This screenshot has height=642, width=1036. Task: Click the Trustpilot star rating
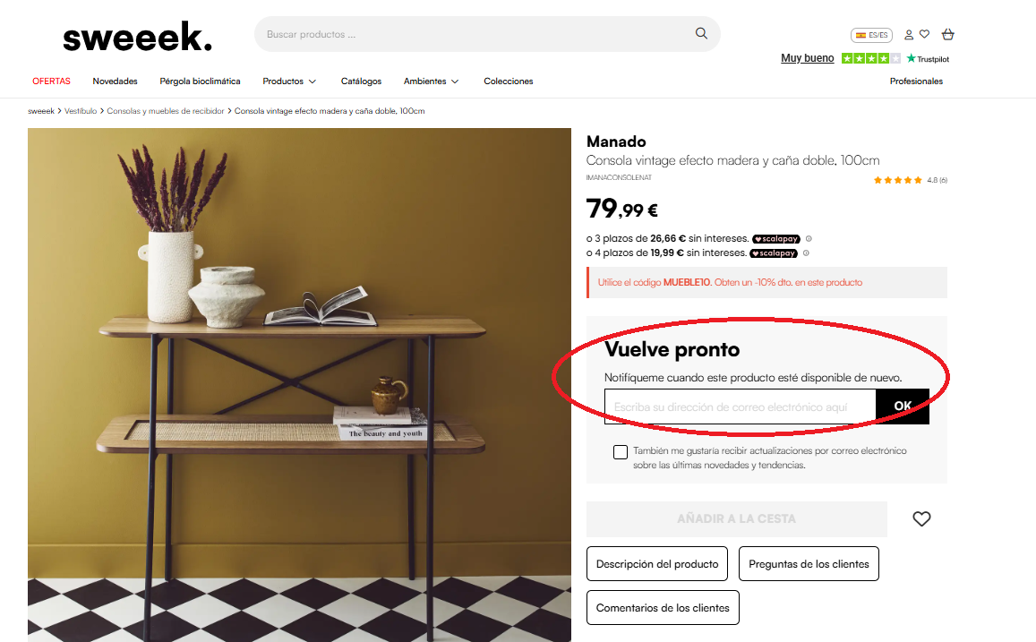(871, 59)
